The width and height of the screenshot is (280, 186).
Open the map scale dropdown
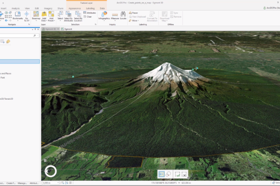point(58,183)
